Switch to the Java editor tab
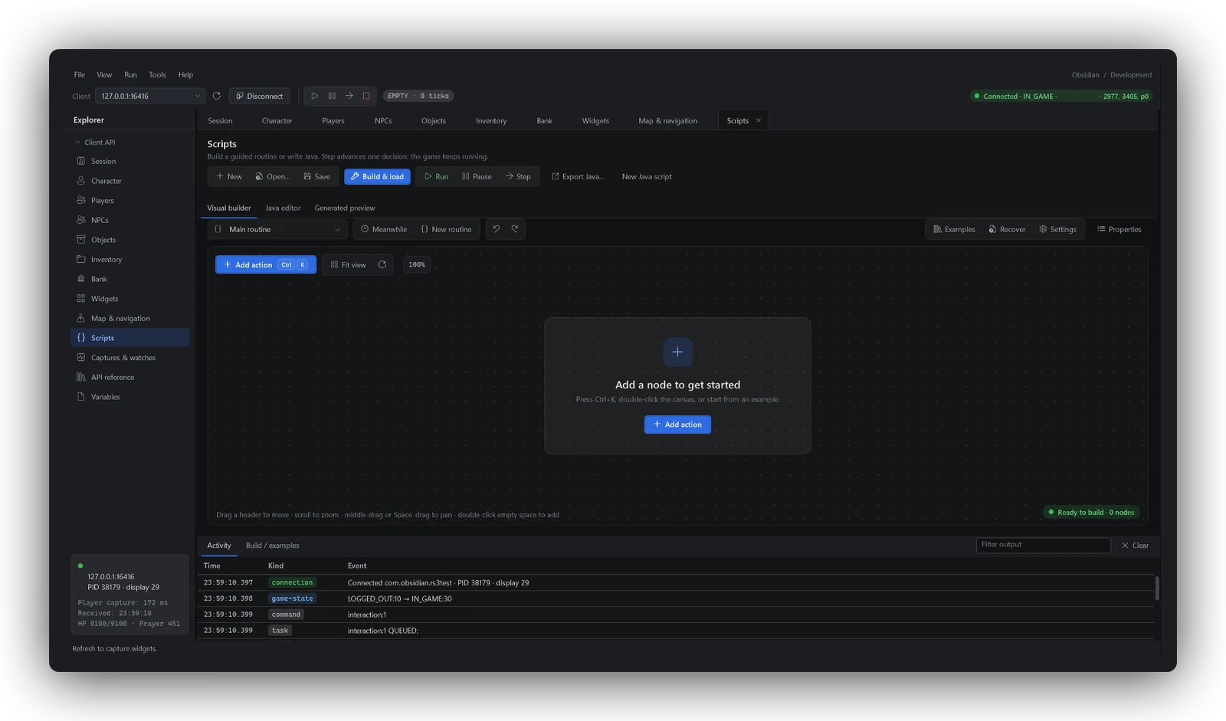The image size is (1226, 721). [x=283, y=208]
